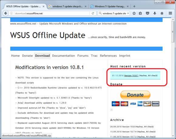This screenshot has width=176, height=139.
Task: Open the downloads arrow icon
Action: pos(155,13)
